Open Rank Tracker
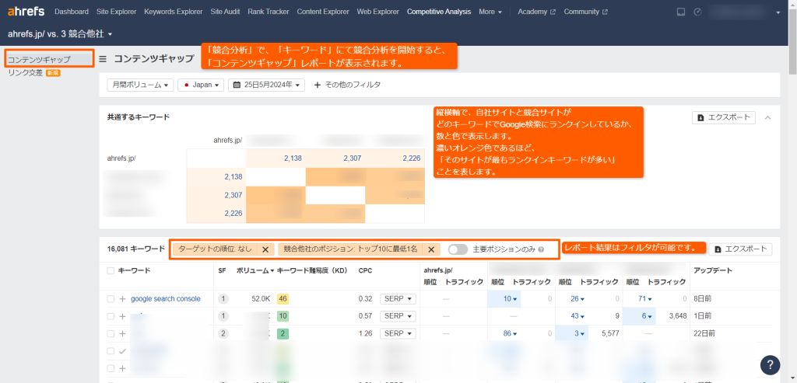Image resolution: width=797 pixels, height=383 pixels. click(269, 12)
